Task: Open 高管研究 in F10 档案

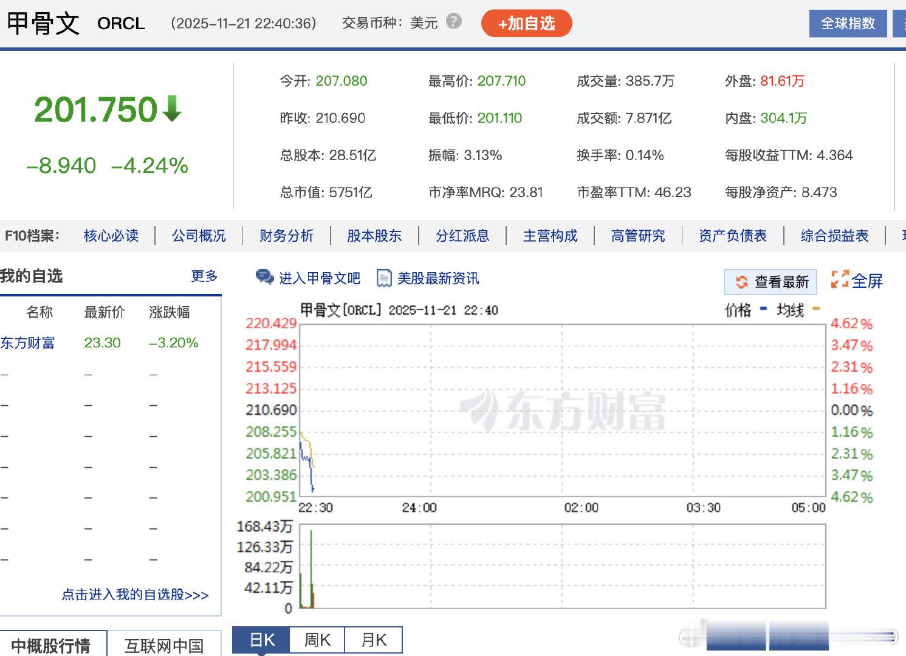Action: [638, 236]
